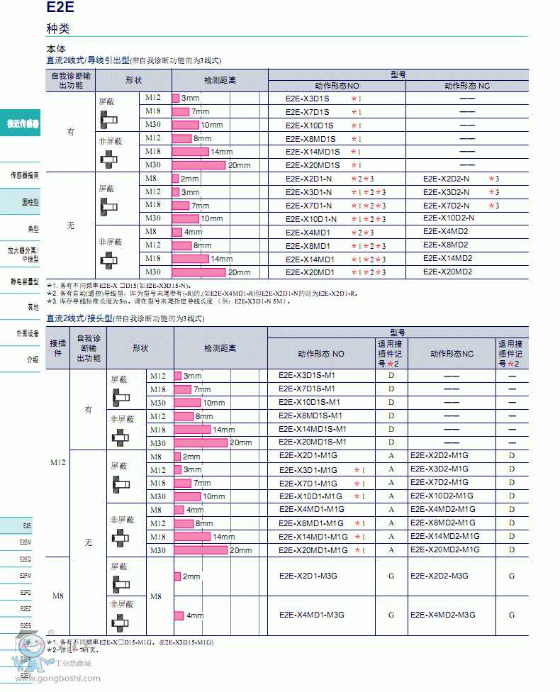
Task: Select connector model E2E-X4MD1-M1G
Action: 312,509
